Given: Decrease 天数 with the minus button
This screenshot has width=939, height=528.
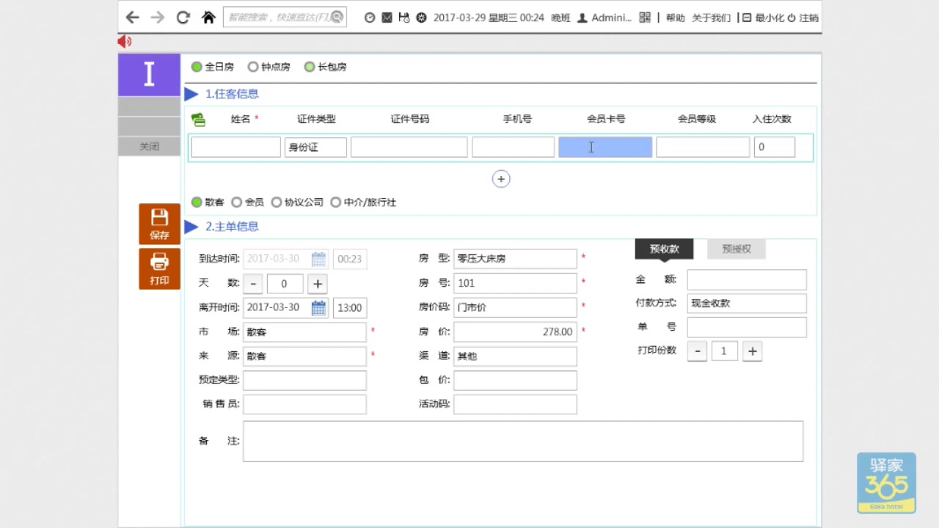Looking at the screenshot, I should [x=253, y=284].
